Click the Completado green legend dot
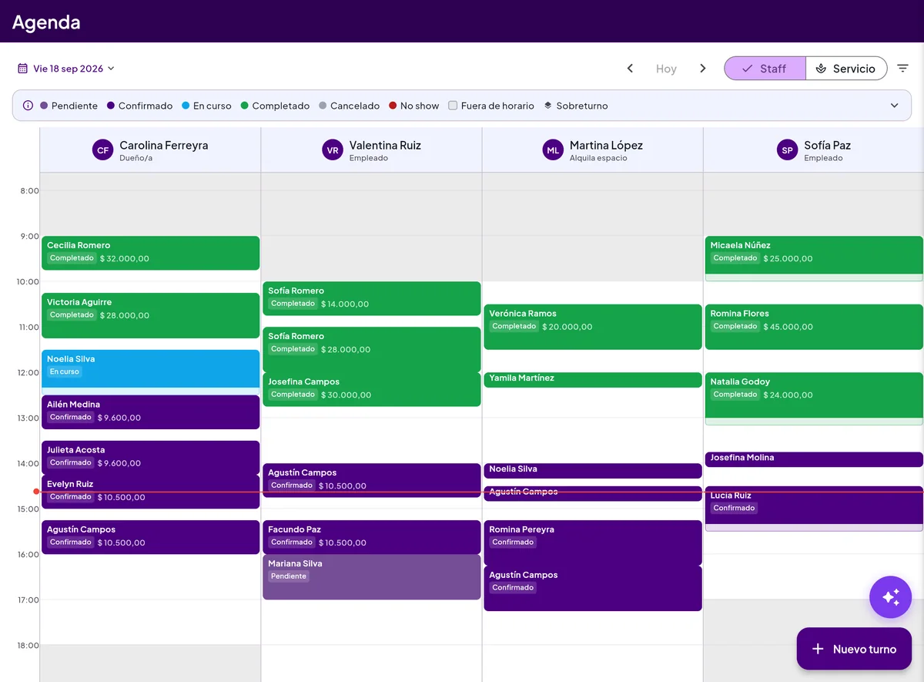Viewport: 924px width, 682px height. point(245,106)
